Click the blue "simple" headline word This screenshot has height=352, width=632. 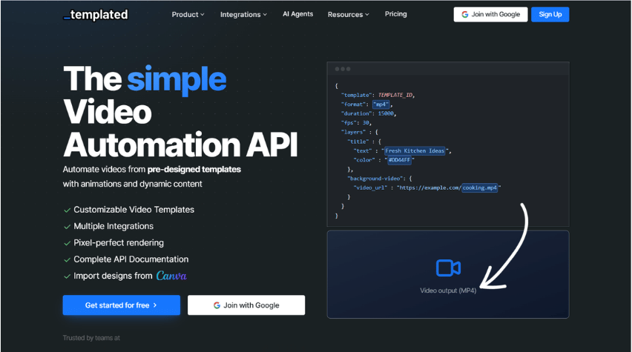click(177, 81)
